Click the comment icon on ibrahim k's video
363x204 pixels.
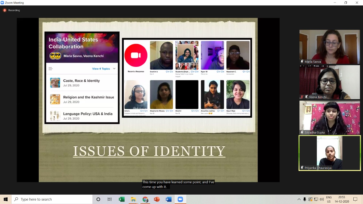[167, 71]
